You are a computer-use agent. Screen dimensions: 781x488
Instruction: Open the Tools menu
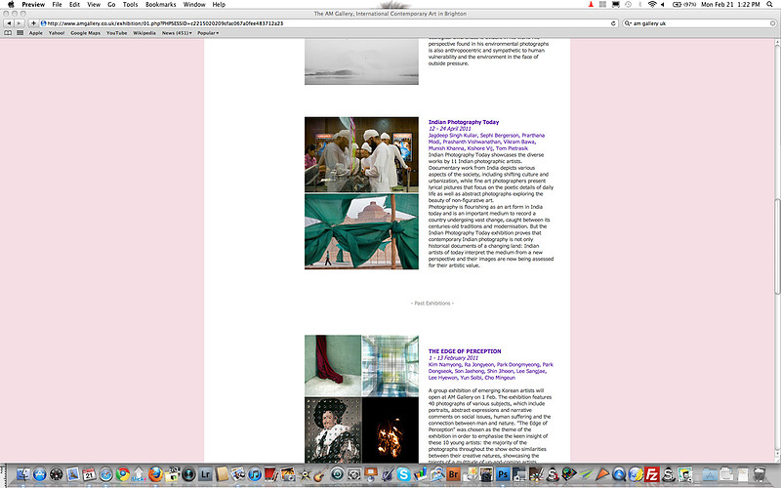click(130, 4)
